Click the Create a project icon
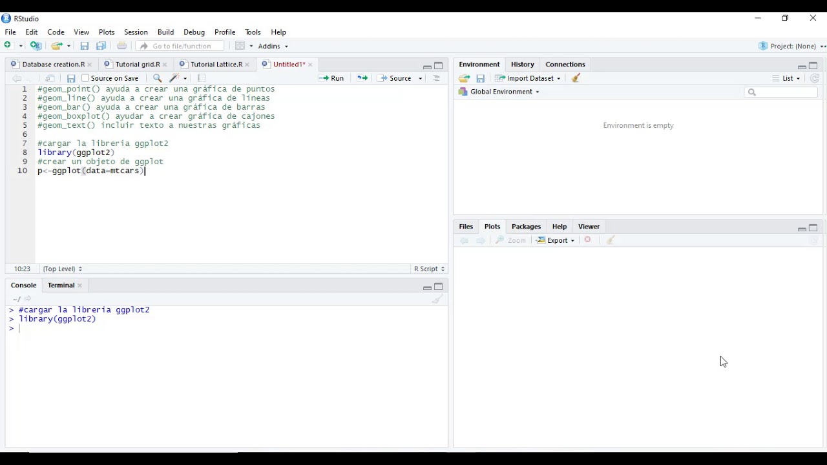 [x=36, y=46]
